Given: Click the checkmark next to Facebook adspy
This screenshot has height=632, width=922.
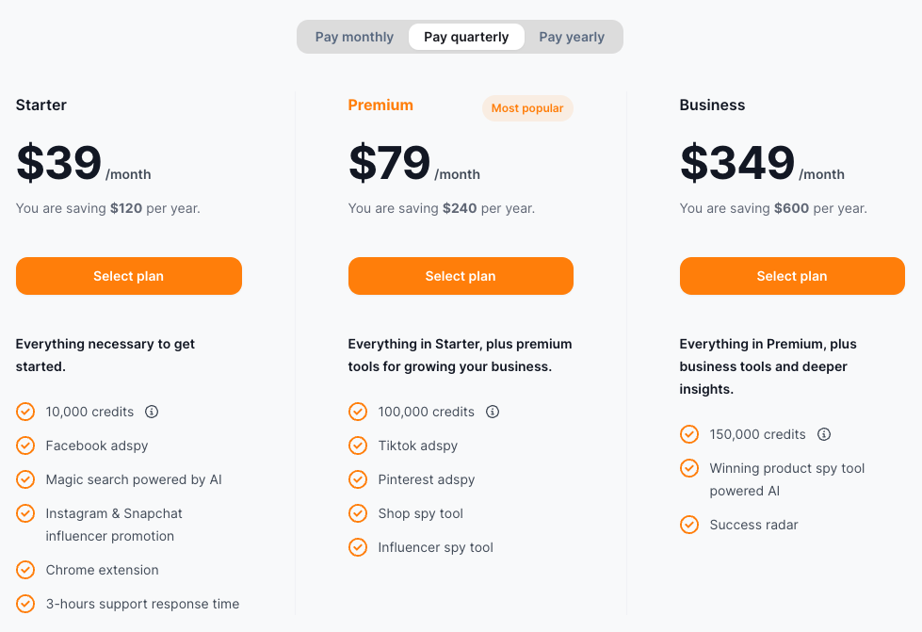Looking at the screenshot, I should tap(25, 446).
